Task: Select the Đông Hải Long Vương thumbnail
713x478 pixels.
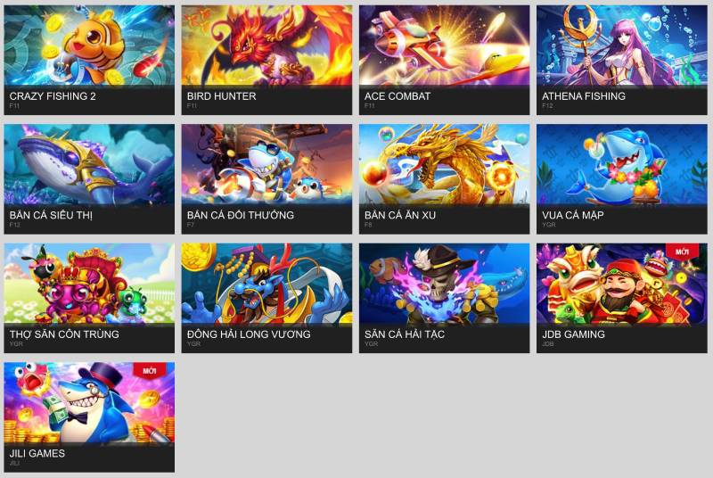Action: pos(266,284)
